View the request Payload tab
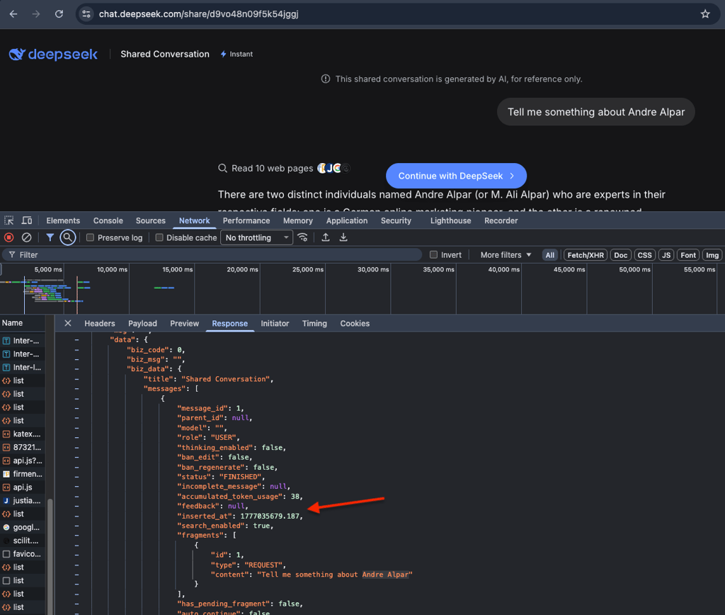This screenshot has width=725, height=615. click(x=142, y=324)
